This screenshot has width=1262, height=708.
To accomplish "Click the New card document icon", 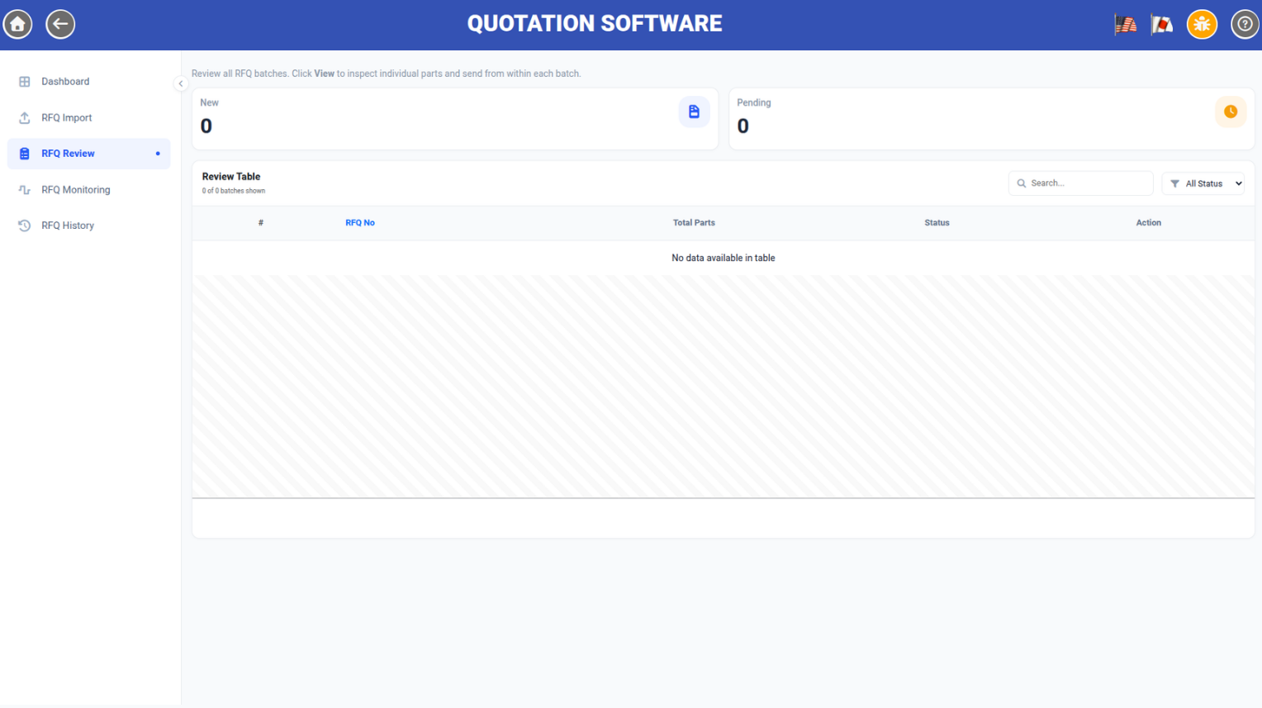I will [694, 112].
